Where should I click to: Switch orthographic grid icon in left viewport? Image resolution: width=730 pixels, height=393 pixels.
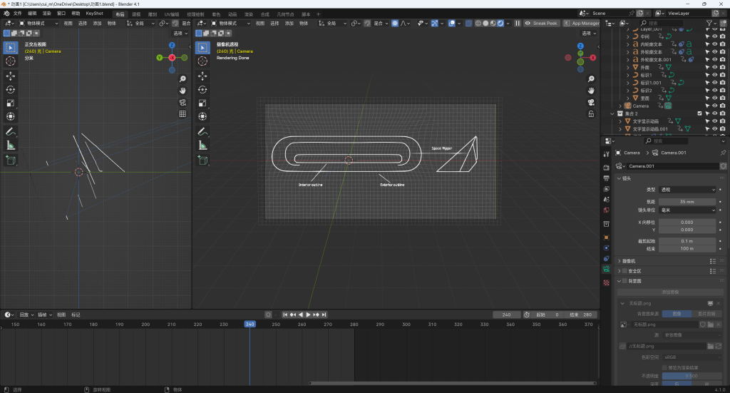coord(182,113)
